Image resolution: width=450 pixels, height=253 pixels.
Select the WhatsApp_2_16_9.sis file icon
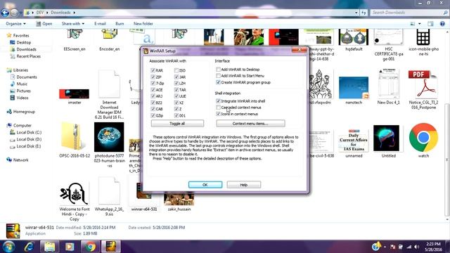pos(109,190)
